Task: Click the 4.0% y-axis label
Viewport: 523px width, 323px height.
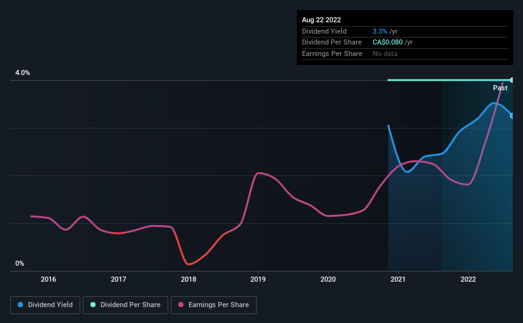Action: (x=22, y=72)
